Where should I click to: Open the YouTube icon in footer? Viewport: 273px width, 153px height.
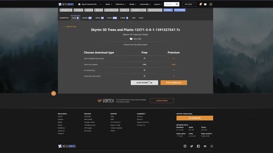(205, 146)
